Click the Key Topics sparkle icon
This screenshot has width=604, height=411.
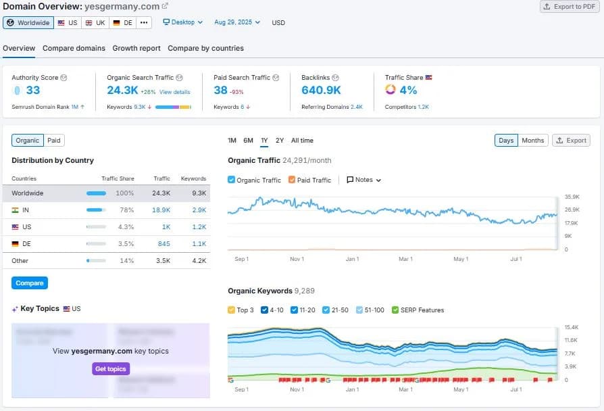(15, 309)
